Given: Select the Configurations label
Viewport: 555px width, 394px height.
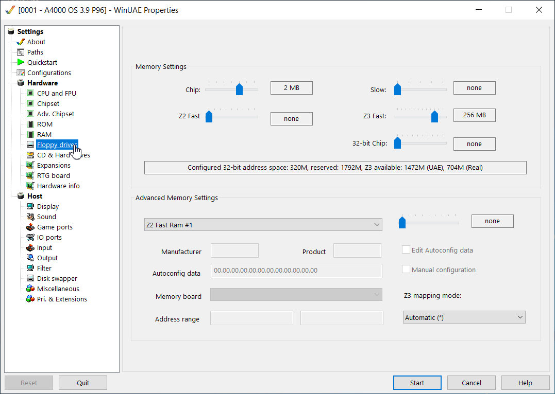Looking at the screenshot, I should (x=49, y=73).
